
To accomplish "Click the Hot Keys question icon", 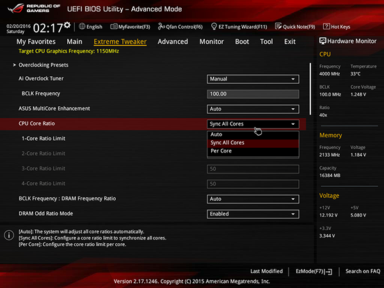I will [326, 26].
